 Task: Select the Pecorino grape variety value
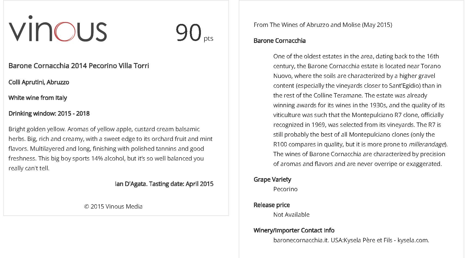(x=285, y=189)
